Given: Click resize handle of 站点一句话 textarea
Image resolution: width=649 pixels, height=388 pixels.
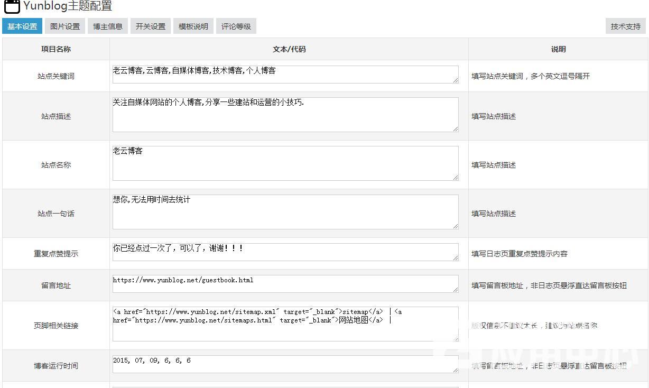Looking at the screenshot, I should (455, 226).
